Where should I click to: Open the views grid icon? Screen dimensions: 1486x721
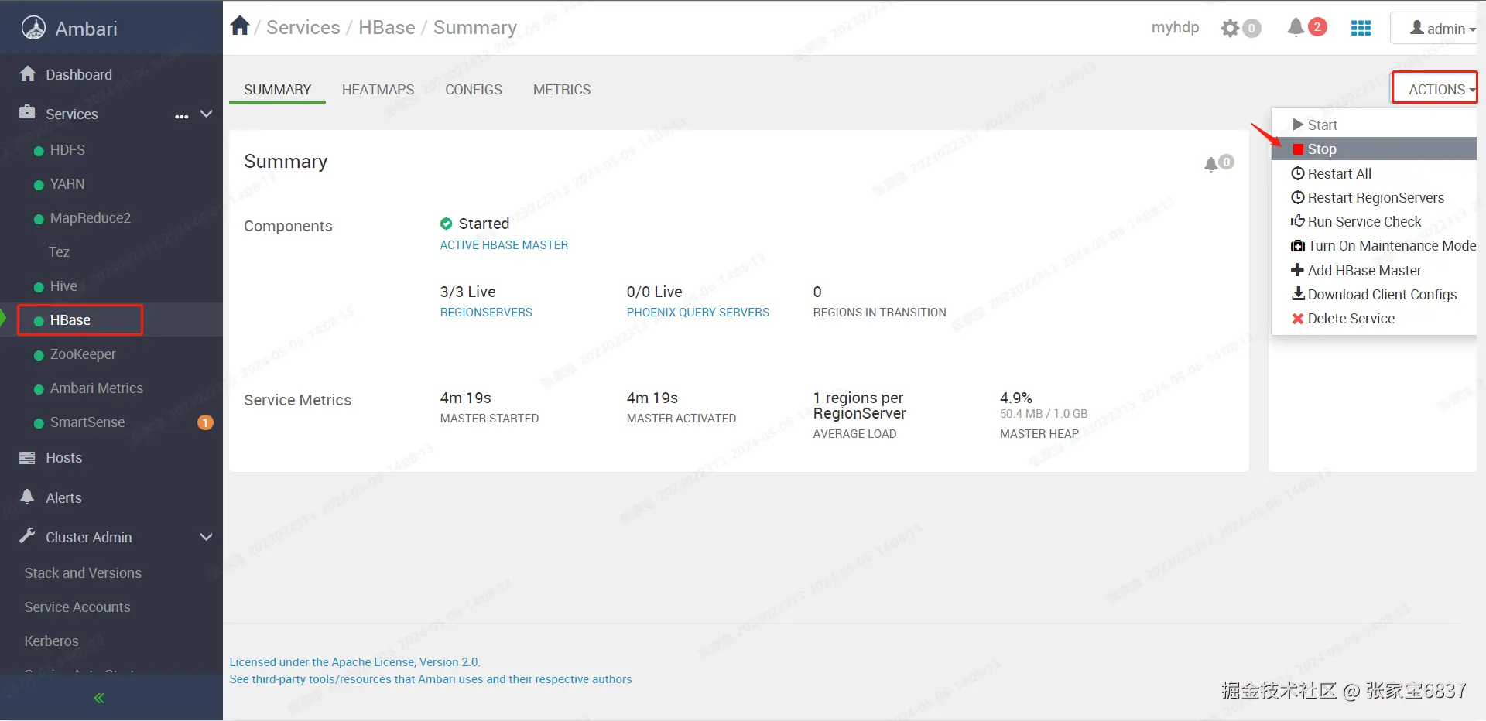pyautogui.click(x=1361, y=29)
